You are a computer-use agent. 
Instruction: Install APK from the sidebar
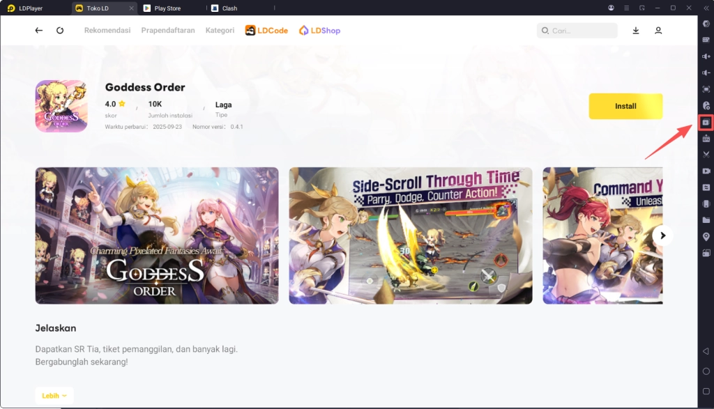point(706,138)
